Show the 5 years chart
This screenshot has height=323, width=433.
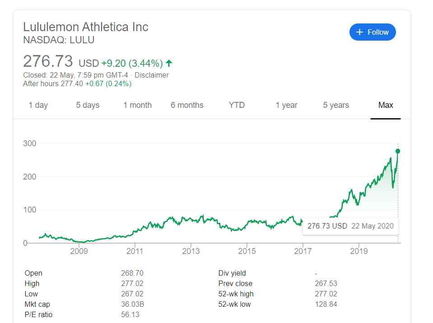tap(336, 105)
